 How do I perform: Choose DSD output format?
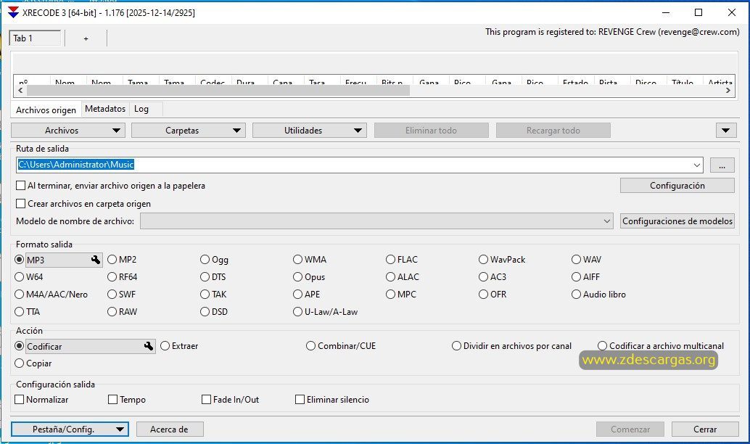(205, 311)
